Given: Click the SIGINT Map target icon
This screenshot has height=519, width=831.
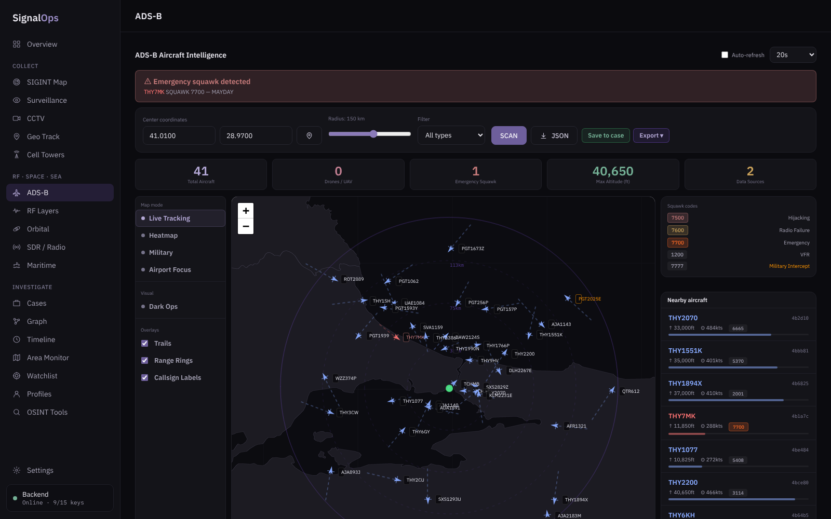Looking at the screenshot, I should tap(17, 82).
